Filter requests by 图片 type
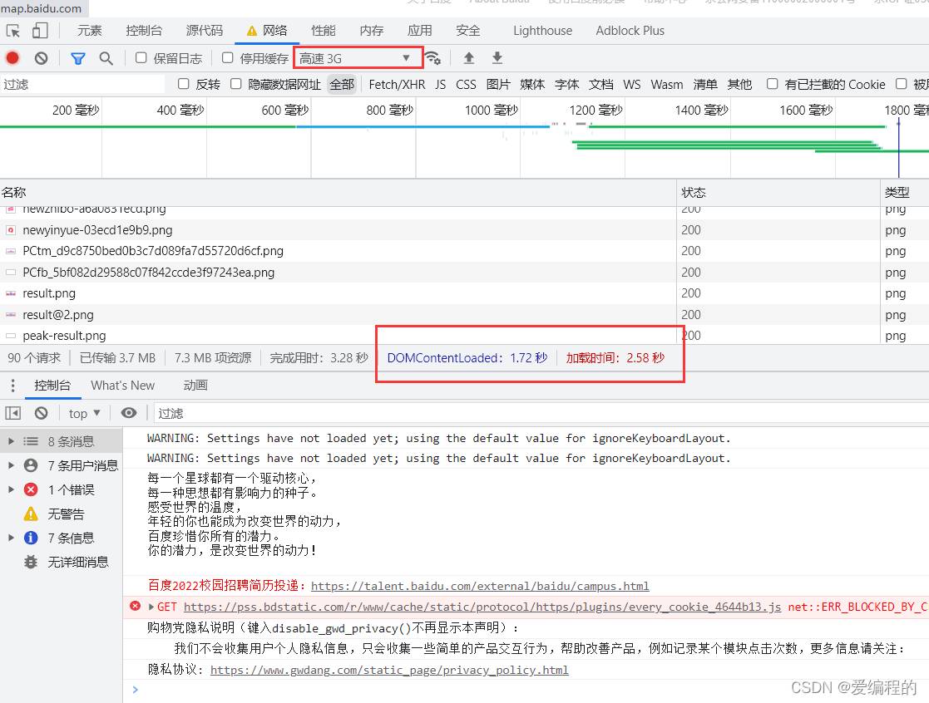 [x=498, y=85]
